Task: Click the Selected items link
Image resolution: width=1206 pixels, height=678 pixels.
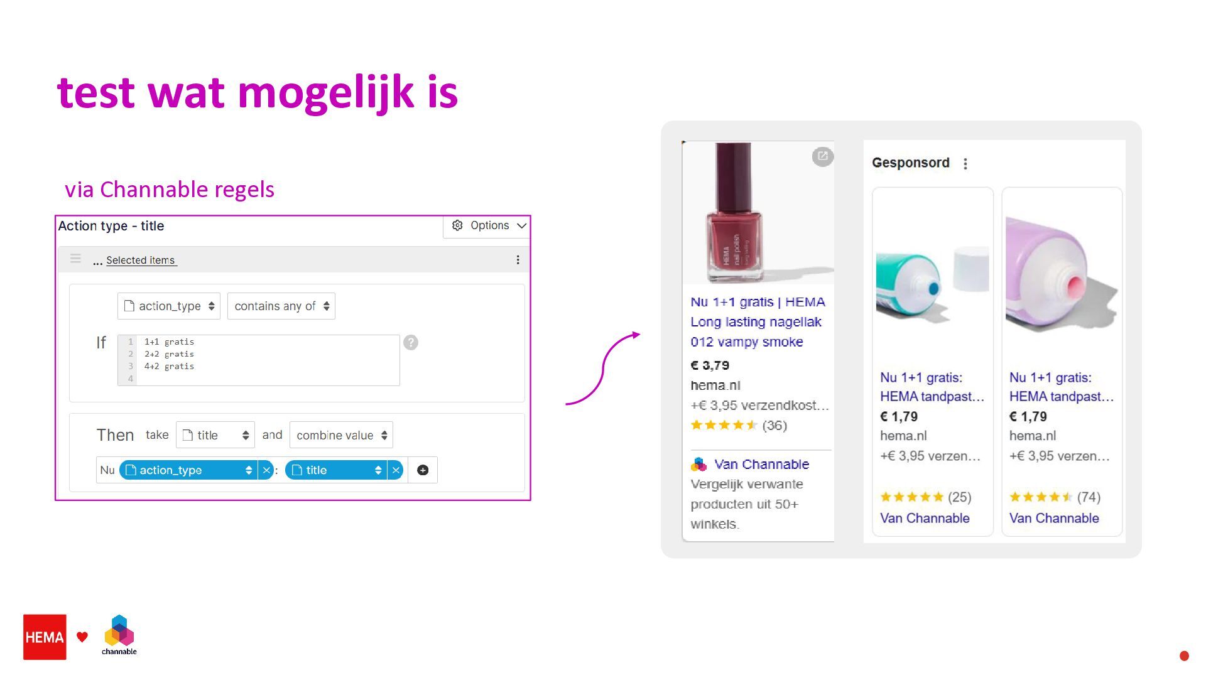Action: pyautogui.click(x=141, y=260)
